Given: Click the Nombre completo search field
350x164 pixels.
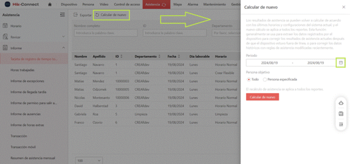Looking at the screenshot, I should tap(106, 33).
